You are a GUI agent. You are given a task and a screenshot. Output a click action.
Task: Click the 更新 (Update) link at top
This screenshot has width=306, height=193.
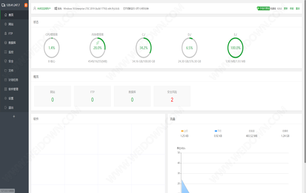click(285, 8)
